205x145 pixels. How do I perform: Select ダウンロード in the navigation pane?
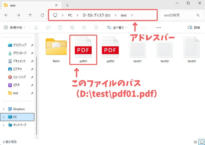20,53
